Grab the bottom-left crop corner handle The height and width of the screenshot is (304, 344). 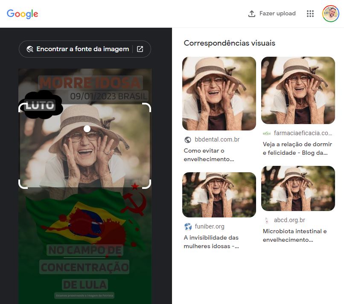tap(23, 184)
